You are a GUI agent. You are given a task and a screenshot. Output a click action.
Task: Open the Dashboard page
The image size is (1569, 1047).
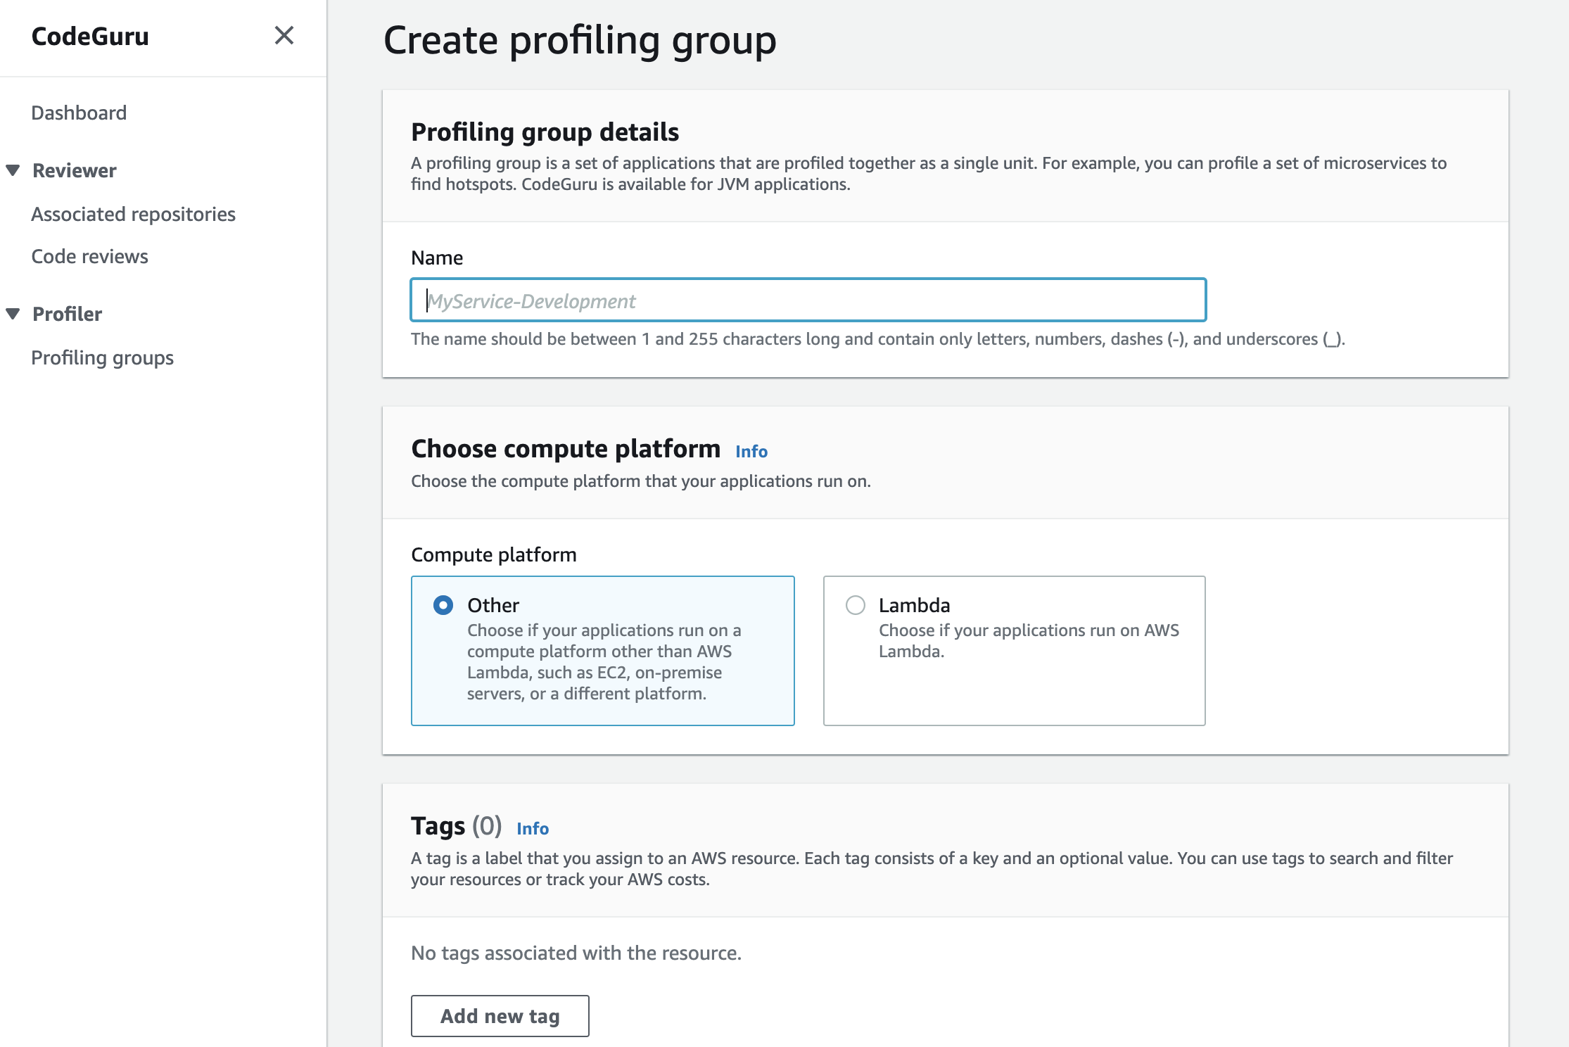pyautogui.click(x=79, y=113)
